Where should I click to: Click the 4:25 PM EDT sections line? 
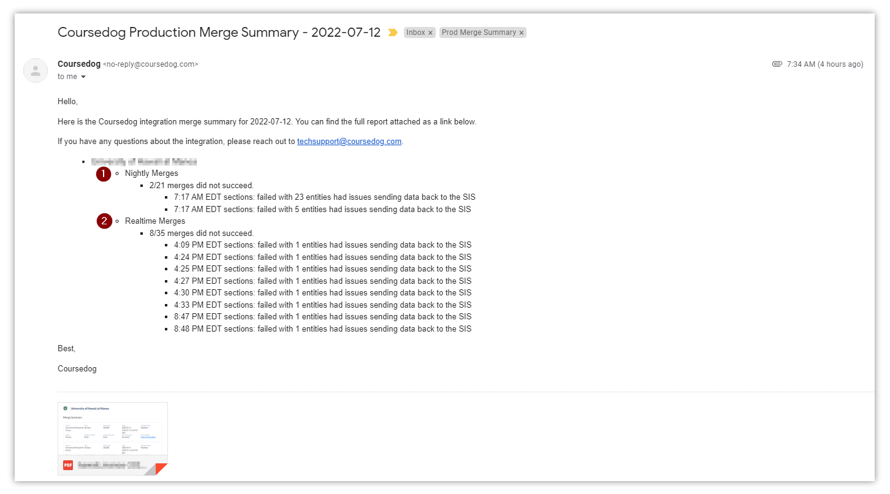[x=323, y=269]
